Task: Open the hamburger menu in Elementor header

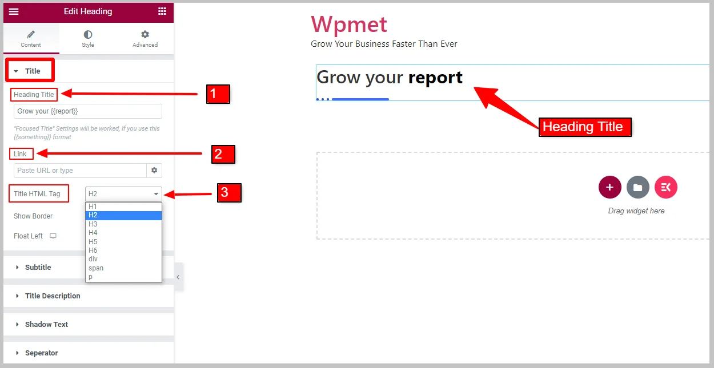Action: tap(14, 11)
